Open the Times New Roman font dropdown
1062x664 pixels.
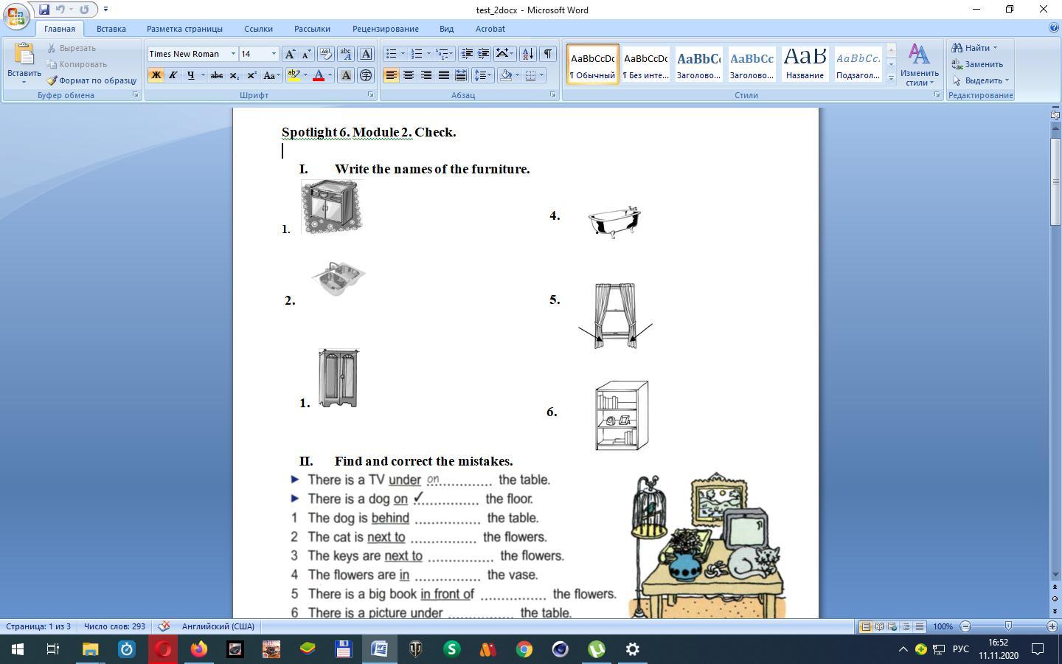point(233,54)
